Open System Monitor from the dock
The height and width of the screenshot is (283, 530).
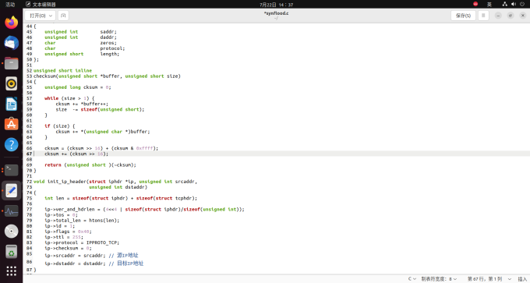pyautogui.click(x=12, y=211)
